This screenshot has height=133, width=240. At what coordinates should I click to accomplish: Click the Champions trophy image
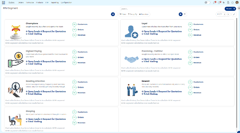point(16,32)
